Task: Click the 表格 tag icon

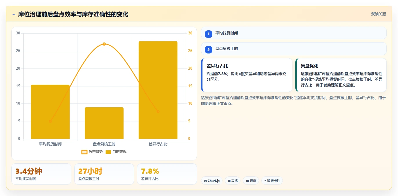Action: coord(229,181)
